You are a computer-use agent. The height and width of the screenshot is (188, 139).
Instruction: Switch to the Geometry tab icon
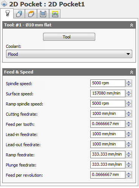click(x=19, y=14)
